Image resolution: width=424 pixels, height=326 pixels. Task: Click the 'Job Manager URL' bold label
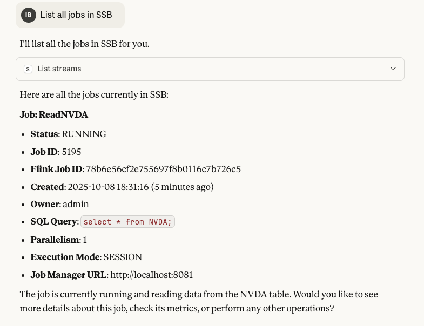point(68,275)
